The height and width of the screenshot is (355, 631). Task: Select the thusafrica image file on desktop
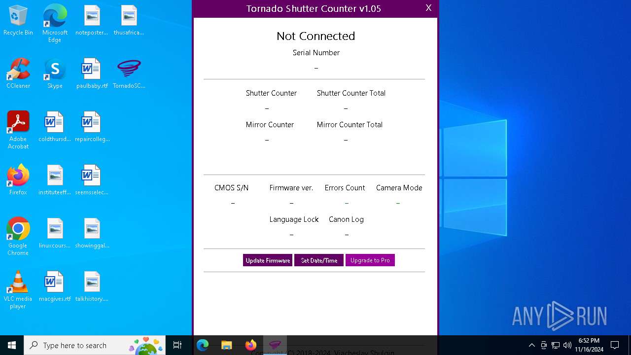[129, 20]
